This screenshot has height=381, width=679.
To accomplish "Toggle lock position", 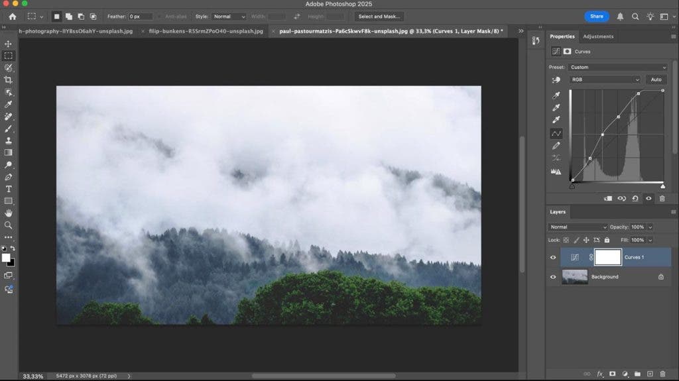I will coord(586,240).
